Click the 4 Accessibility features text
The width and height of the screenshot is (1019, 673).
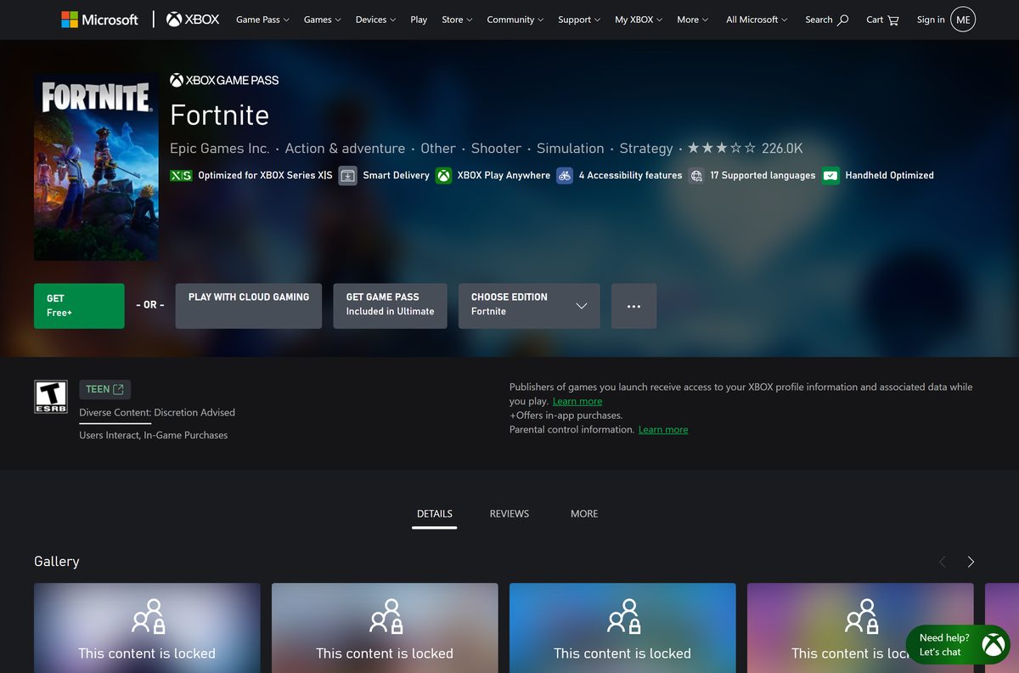point(630,175)
